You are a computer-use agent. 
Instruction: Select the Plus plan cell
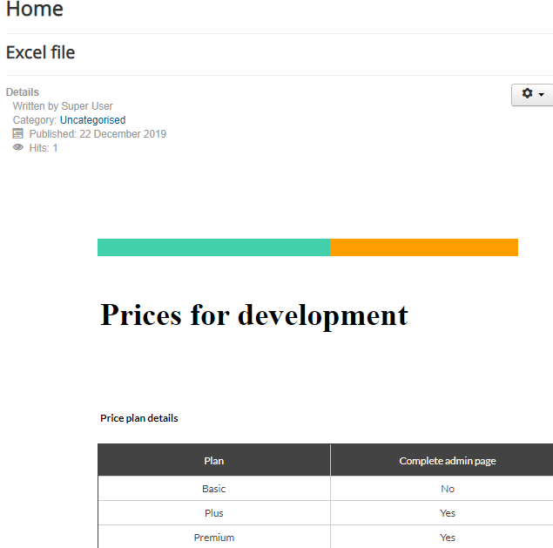(214, 512)
